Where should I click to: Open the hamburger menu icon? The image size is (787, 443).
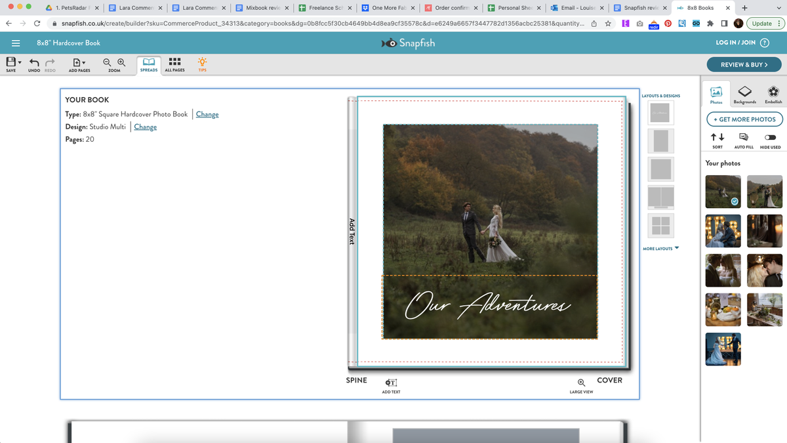coord(16,43)
